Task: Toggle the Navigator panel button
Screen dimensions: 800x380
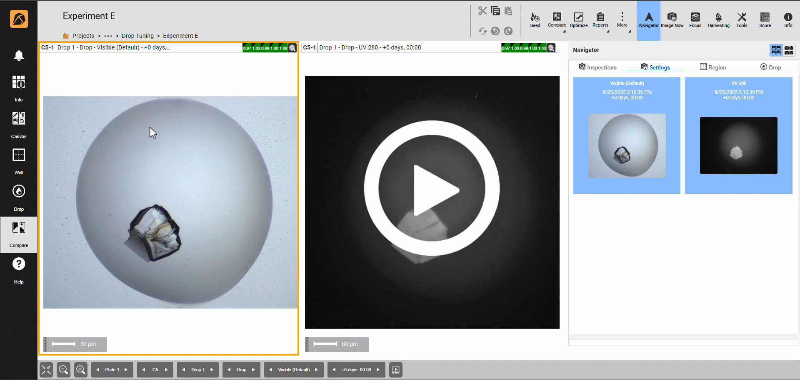Action: (x=648, y=20)
